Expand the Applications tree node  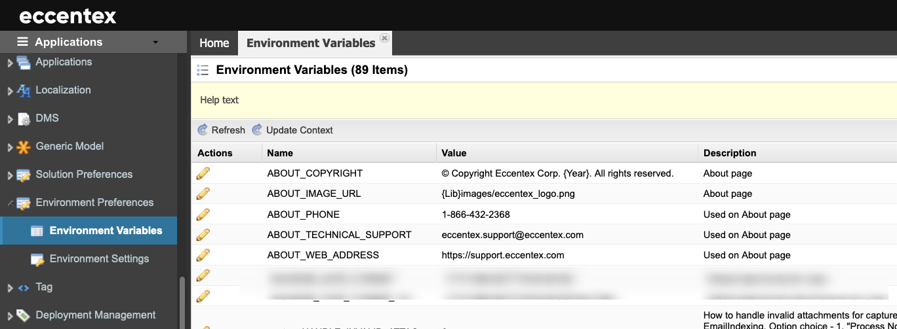(x=10, y=63)
